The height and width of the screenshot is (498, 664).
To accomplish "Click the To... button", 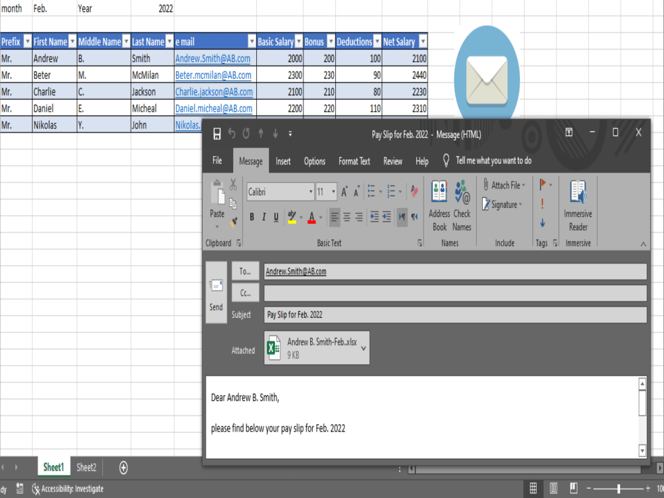I will click(x=245, y=272).
